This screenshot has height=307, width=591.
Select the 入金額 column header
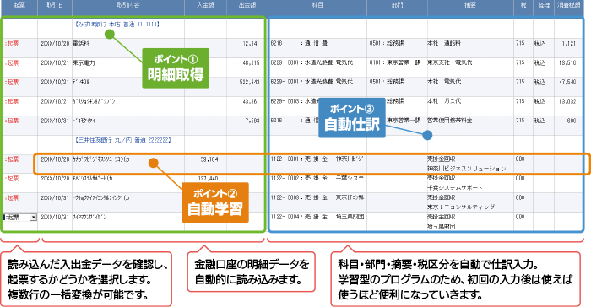click(205, 5)
